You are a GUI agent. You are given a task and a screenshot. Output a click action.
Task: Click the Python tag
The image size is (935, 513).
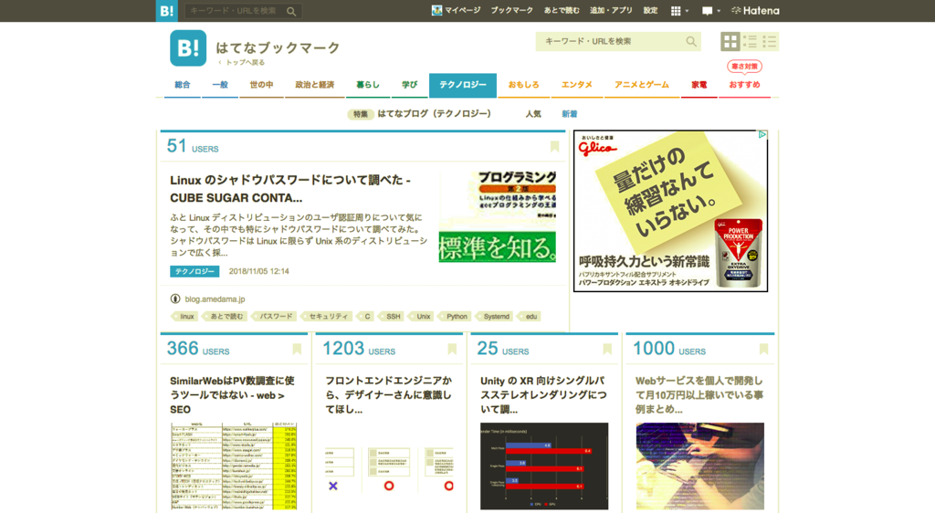456,317
